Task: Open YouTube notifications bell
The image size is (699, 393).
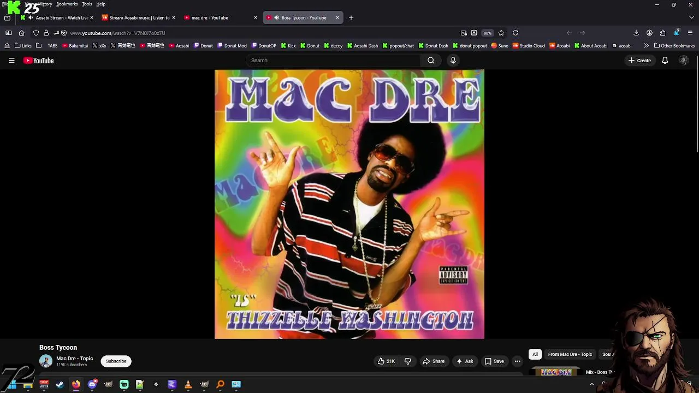Action: (x=665, y=61)
